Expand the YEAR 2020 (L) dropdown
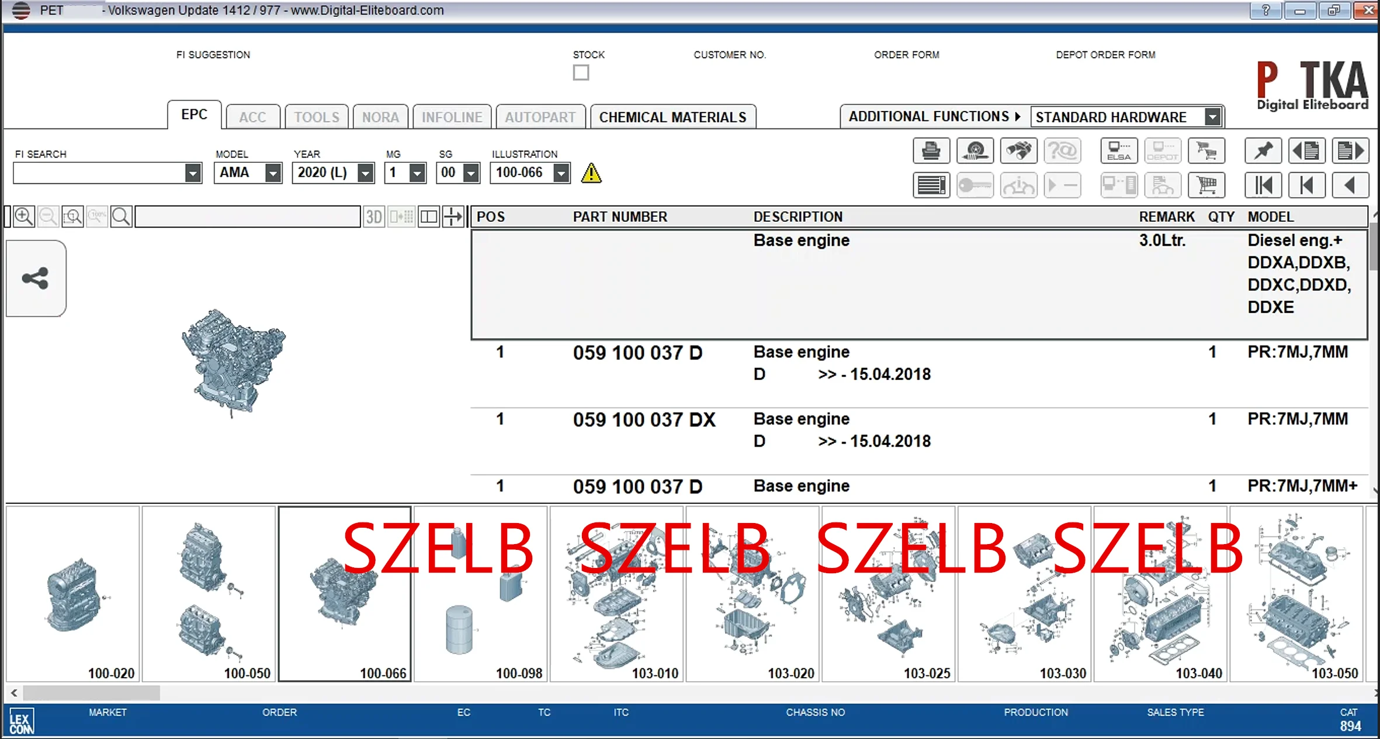Screen dimensions: 1380x739 (x=365, y=173)
